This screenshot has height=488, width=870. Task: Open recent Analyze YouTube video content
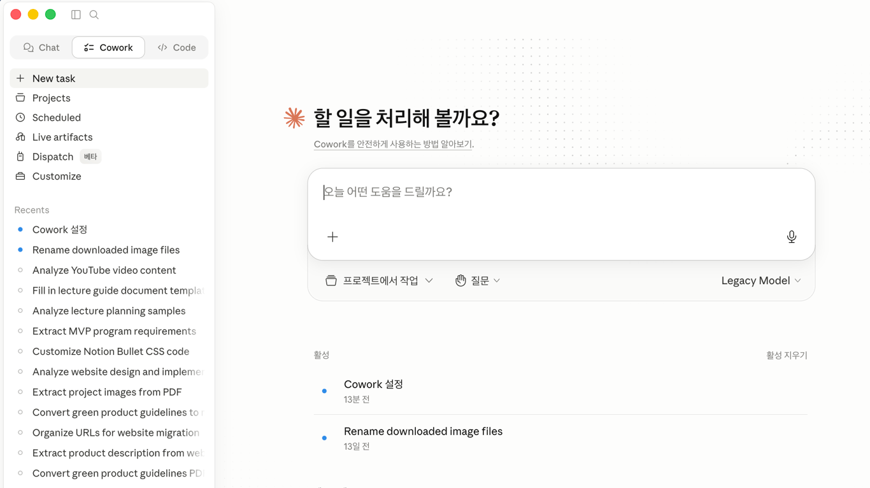109,270
